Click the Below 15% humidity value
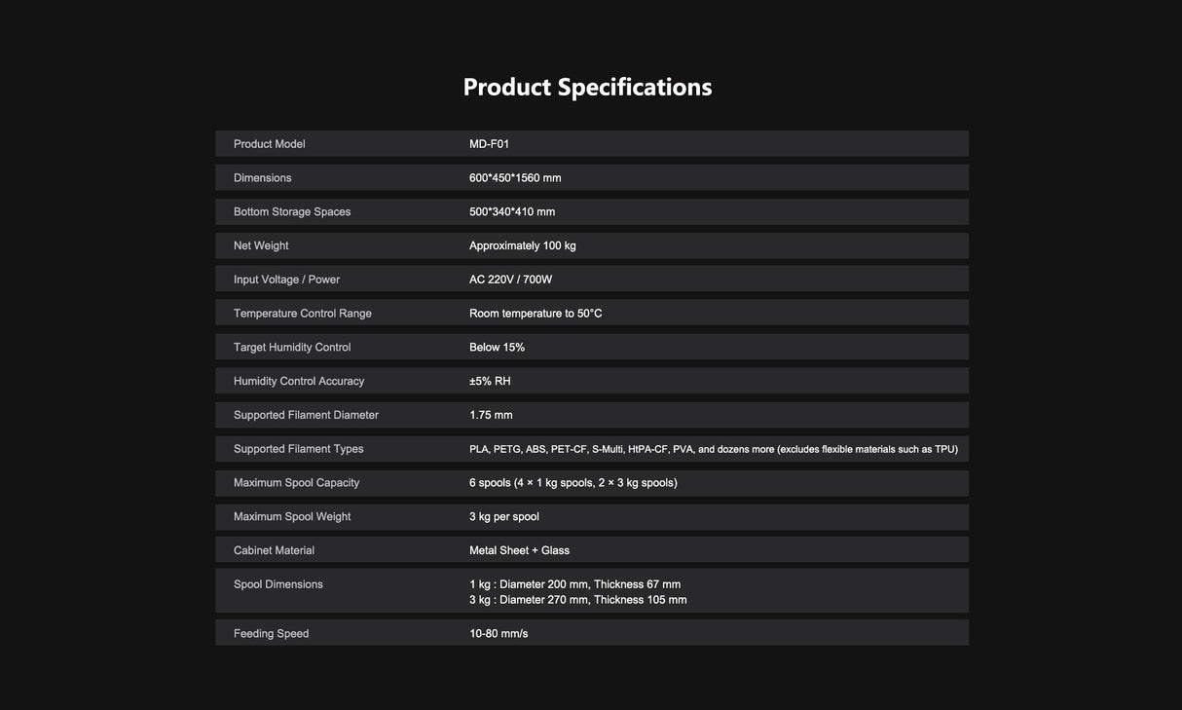Viewport: 1182px width, 710px height. [498, 348]
